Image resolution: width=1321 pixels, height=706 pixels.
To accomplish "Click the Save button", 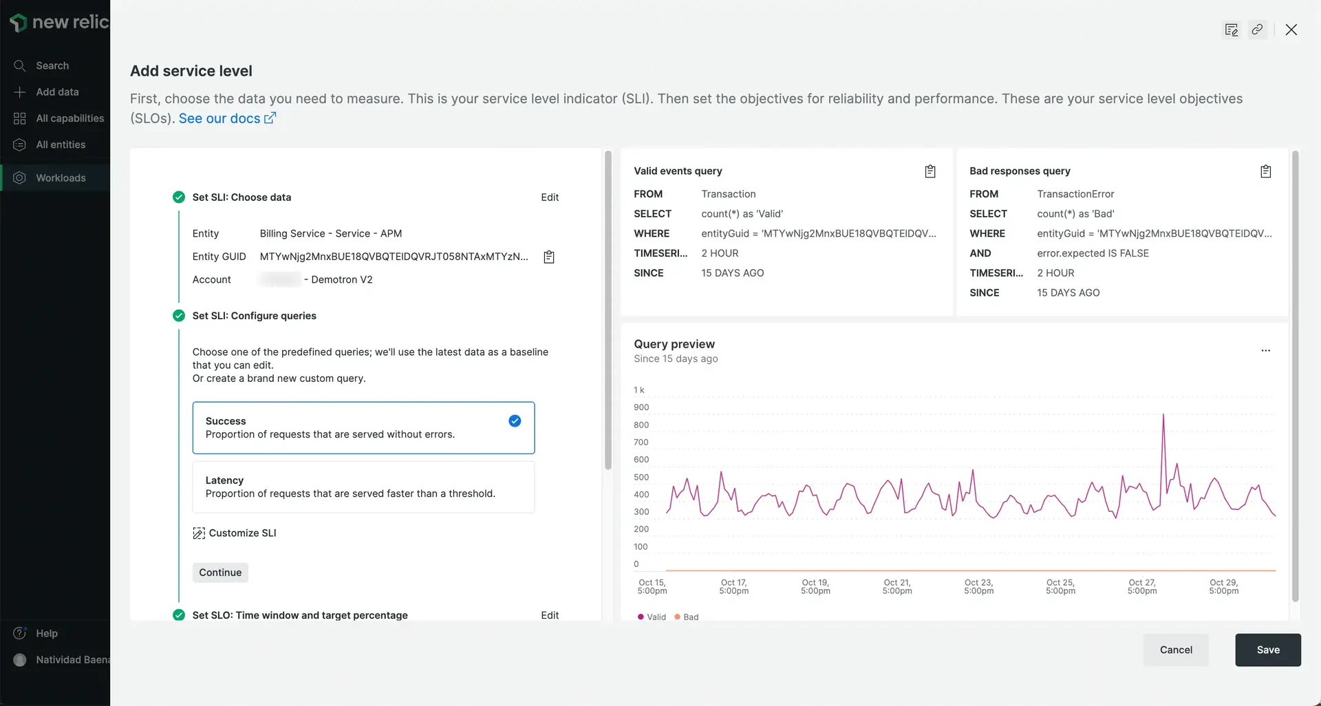I will point(1267,650).
